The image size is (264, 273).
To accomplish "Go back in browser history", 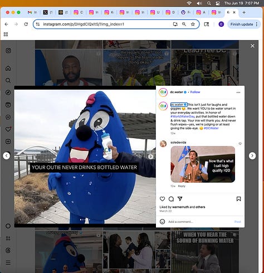I will pos(7,24).
